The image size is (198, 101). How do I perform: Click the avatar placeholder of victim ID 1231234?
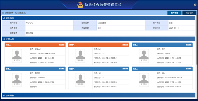17,80
